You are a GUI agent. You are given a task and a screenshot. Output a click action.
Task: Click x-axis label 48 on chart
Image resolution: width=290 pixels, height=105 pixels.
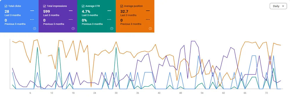[180, 93]
